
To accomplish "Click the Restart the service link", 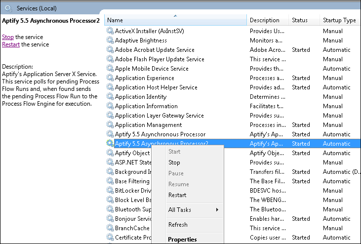I will click(x=11, y=44).
